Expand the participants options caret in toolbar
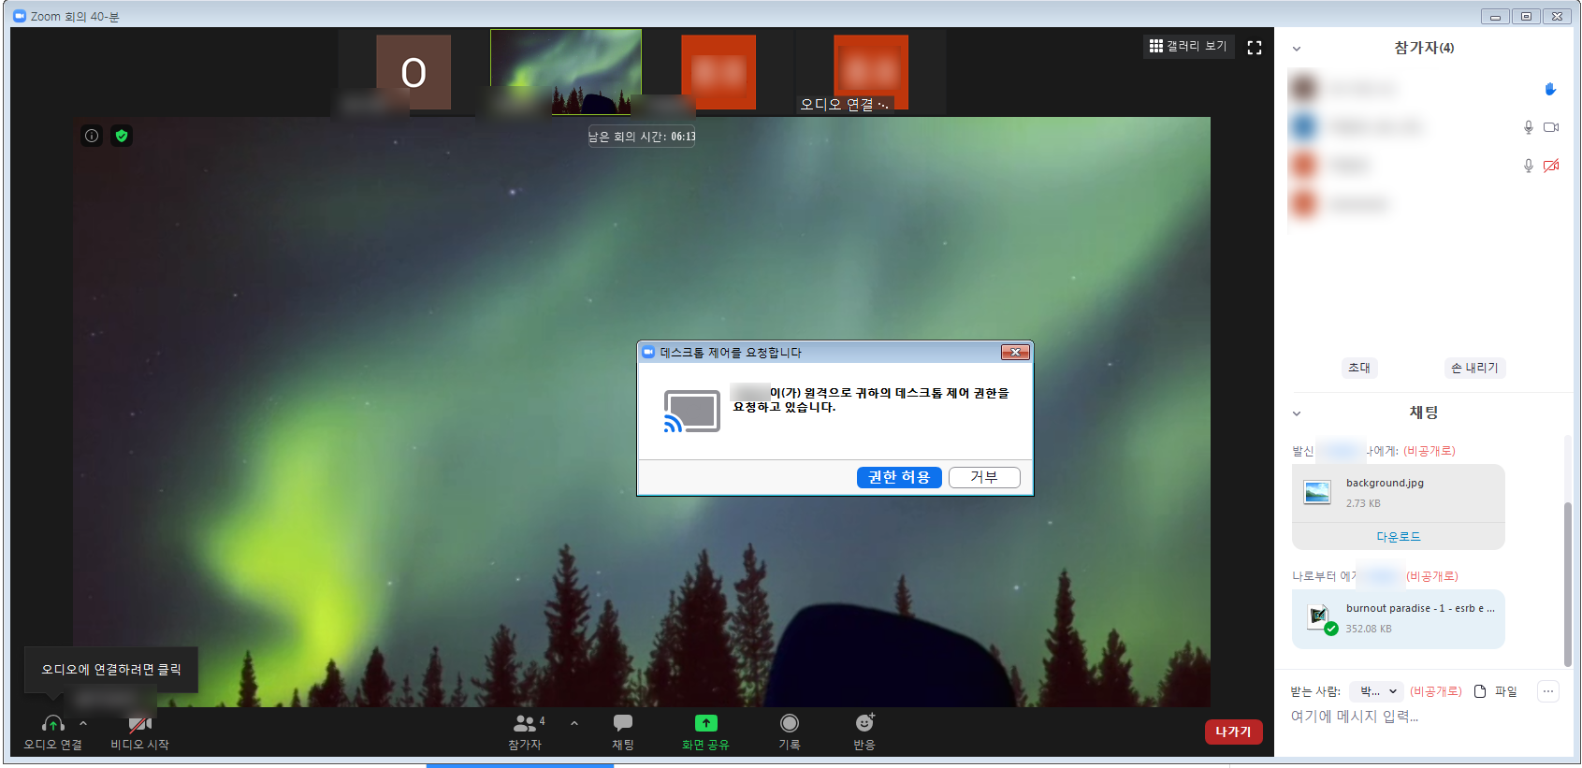1582x768 pixels. [x=574, y=723]
